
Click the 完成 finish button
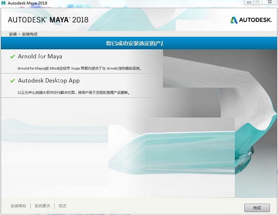tap(257, 208)
